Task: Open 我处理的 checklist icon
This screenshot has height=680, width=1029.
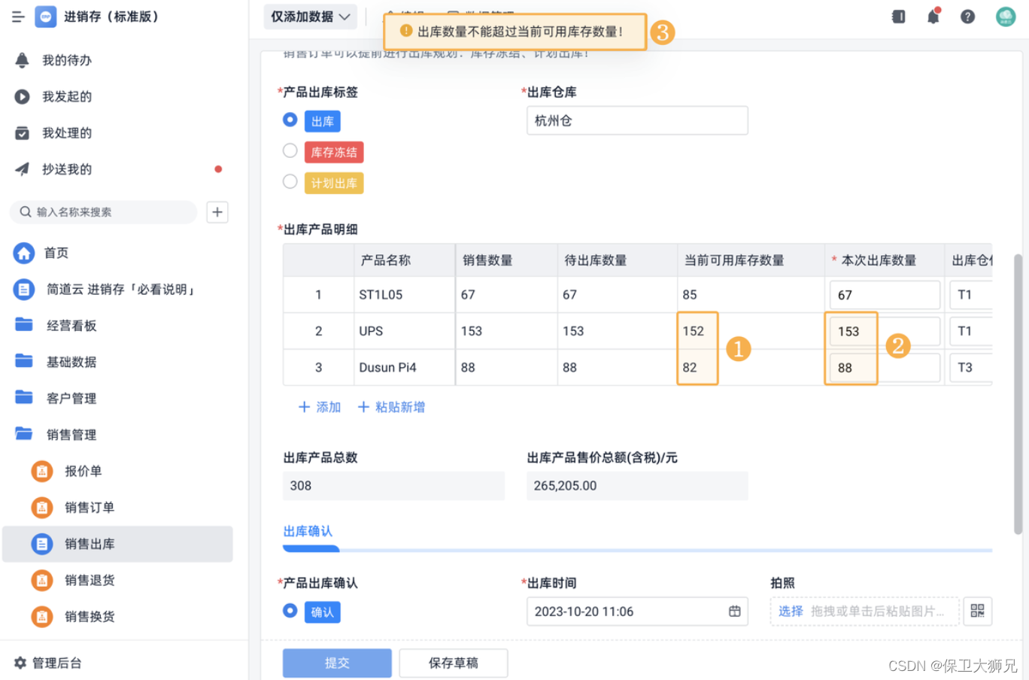Action: point(23,133)
